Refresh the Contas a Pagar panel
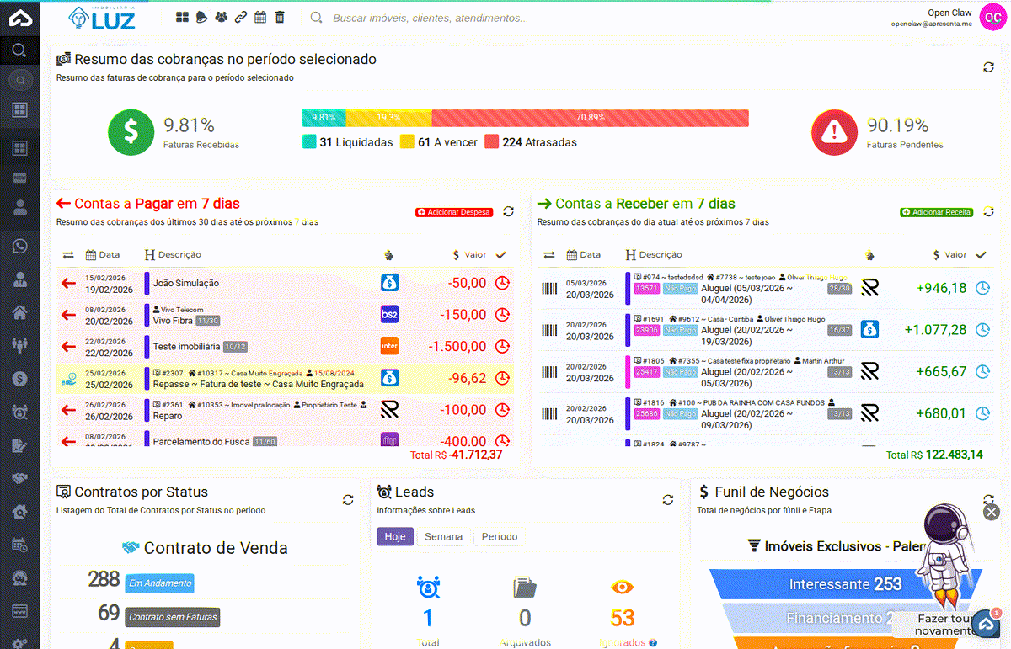 point(508,212)
